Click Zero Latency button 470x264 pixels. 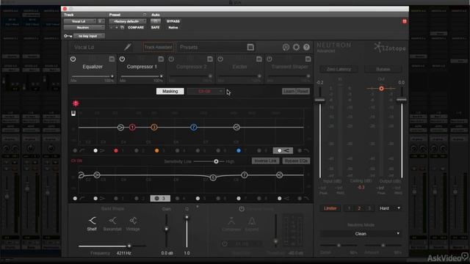click(x=339, y=69)
